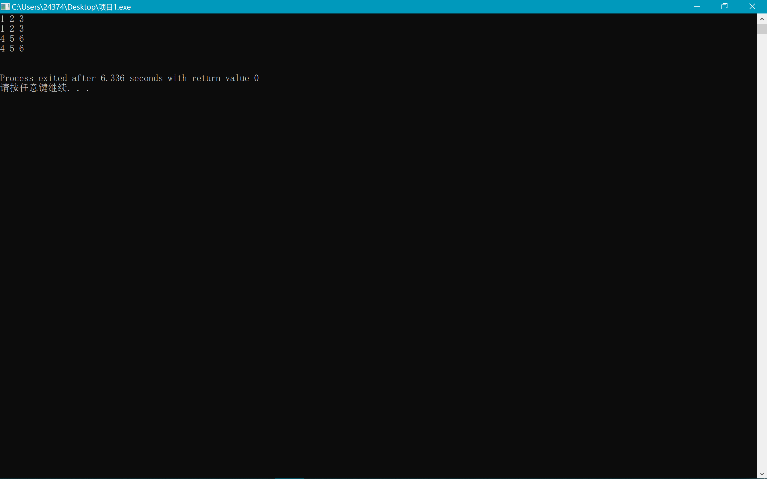Viewport: 767px width, 479px height.
Task: Click the 6.336 seconds value
Action: 113,78
